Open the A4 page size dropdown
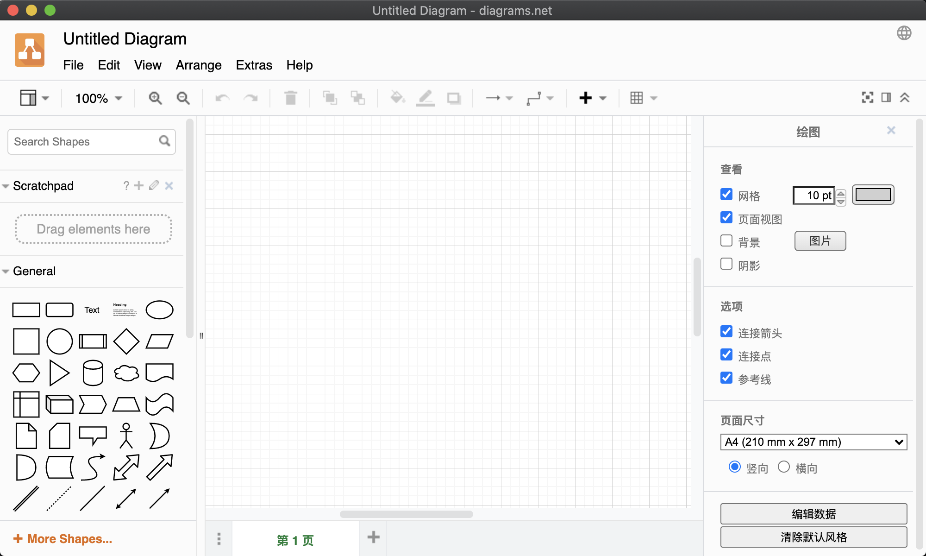The image size is (926, 556). 813,442
